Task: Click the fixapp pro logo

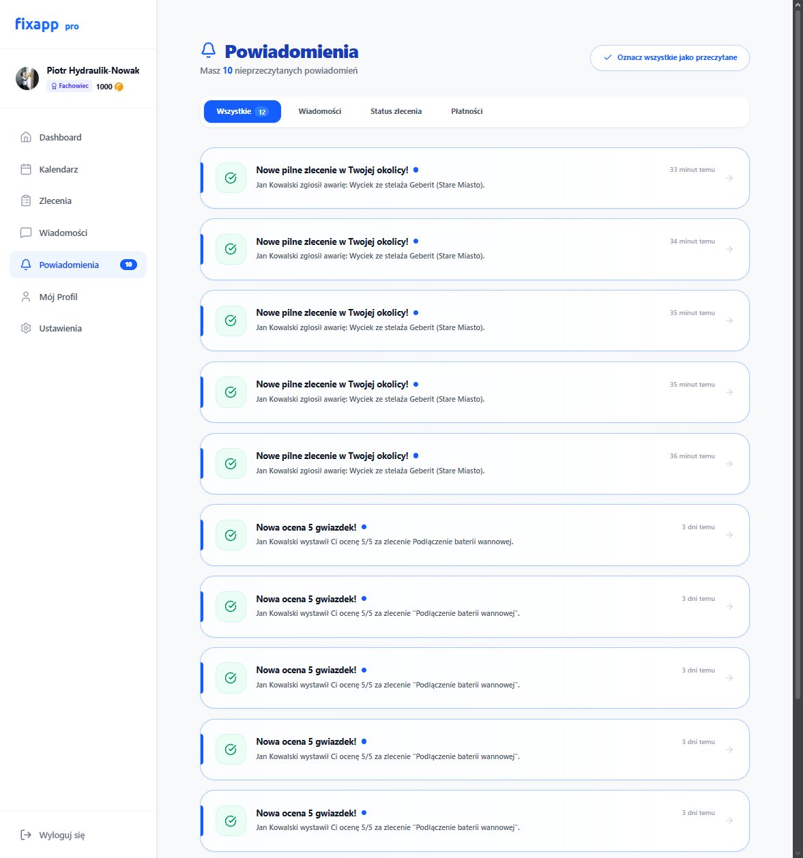Action: pos(46,25)
